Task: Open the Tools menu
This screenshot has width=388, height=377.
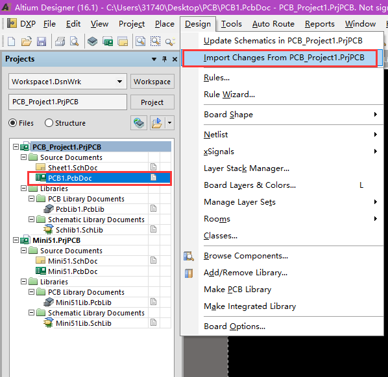Action: [232, 24]
